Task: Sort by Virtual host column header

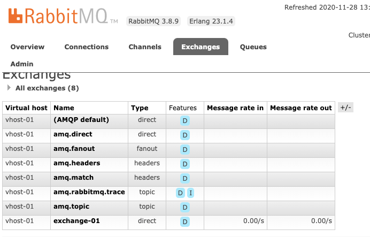Action: coord(26,108)
